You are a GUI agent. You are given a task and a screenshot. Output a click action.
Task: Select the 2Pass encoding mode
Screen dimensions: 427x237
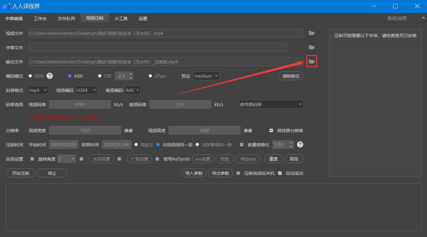point(150,76)
